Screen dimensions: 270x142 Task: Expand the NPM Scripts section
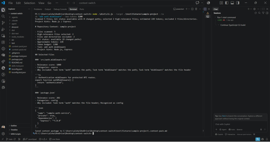15,134
